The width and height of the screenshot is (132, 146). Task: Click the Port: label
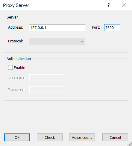[x=96, y=27]
